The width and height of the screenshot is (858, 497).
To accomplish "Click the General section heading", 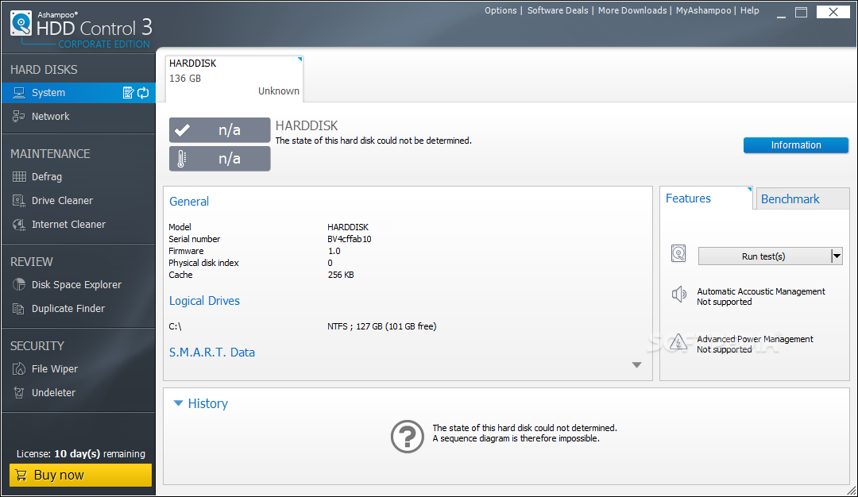I will click(x=189, y=201).
